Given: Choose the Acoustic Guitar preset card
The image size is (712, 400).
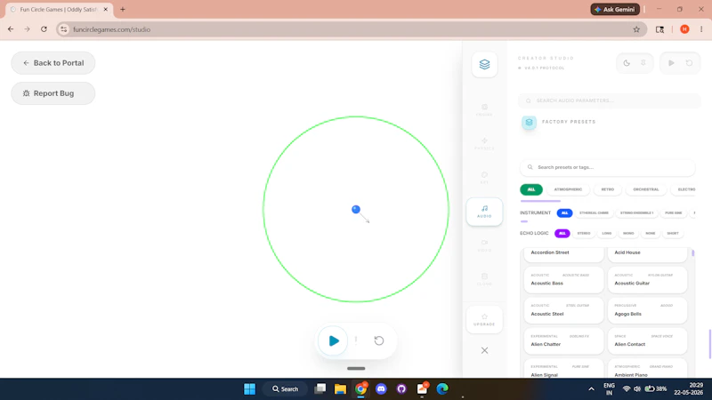Looking at the screenshot, I should (x=648, y=280).
